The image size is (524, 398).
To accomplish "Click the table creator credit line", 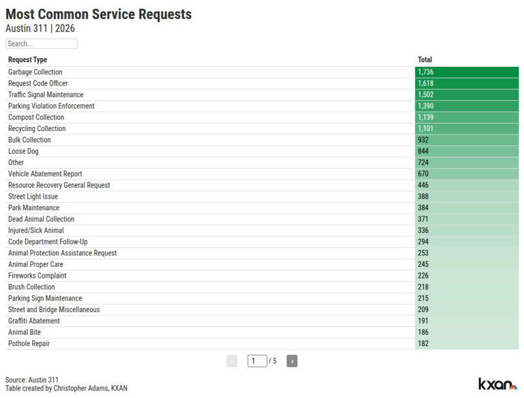I will [x=66, y=388].
